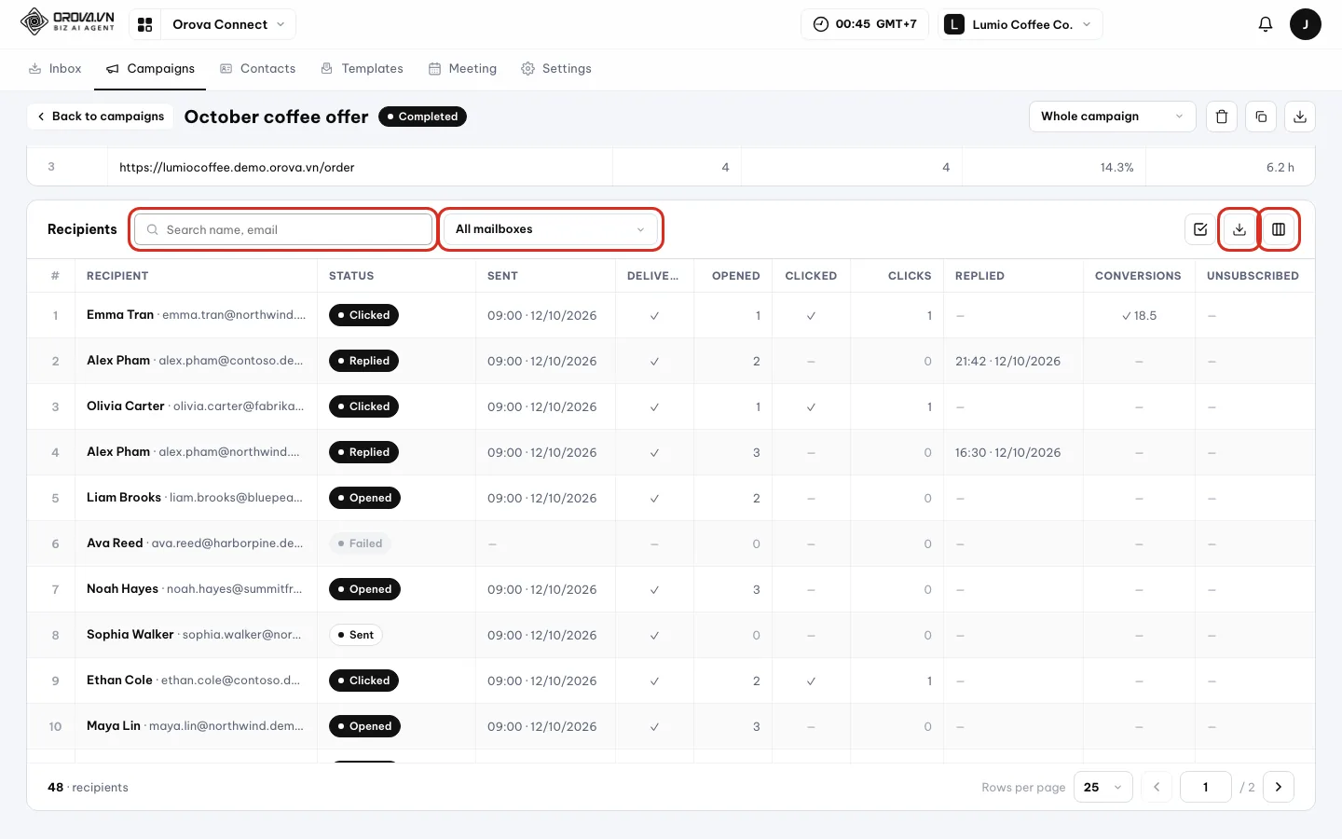
Task: Download the campaign report from header
Action: (1300, 117)
